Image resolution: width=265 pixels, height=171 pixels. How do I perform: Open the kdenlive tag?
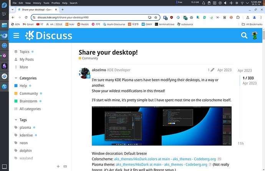[x=26, y=135]
